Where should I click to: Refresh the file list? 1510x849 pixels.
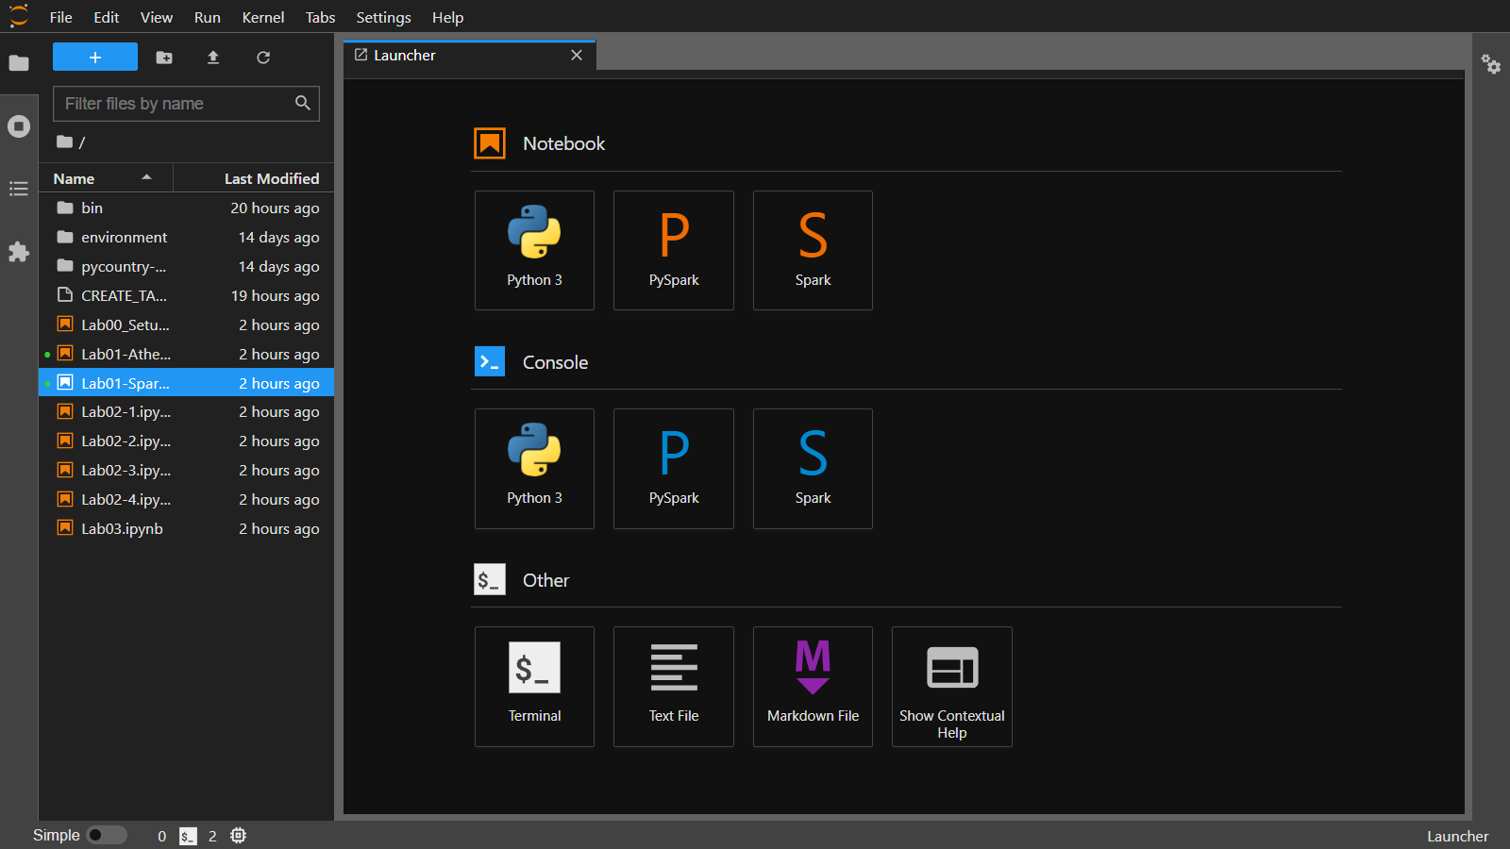click(x=263, y=58)
